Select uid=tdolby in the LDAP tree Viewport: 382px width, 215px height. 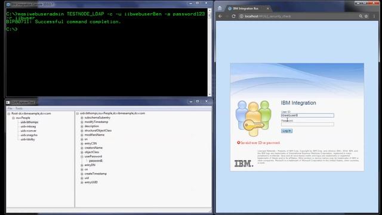point(28,139)
